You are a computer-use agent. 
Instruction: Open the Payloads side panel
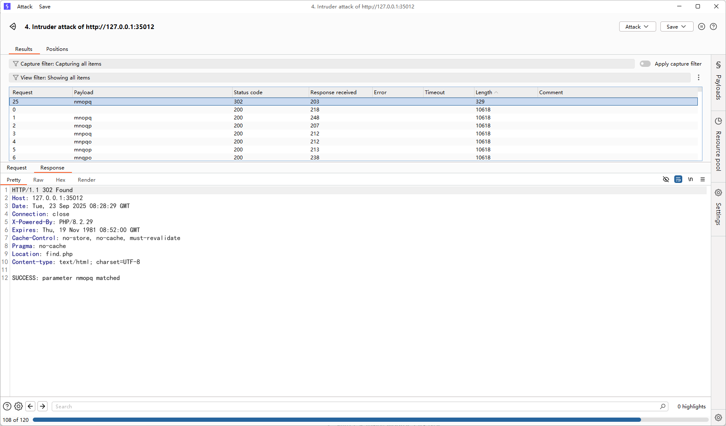pos(718,82)
